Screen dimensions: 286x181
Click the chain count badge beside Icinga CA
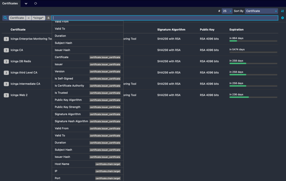(6, 50)
